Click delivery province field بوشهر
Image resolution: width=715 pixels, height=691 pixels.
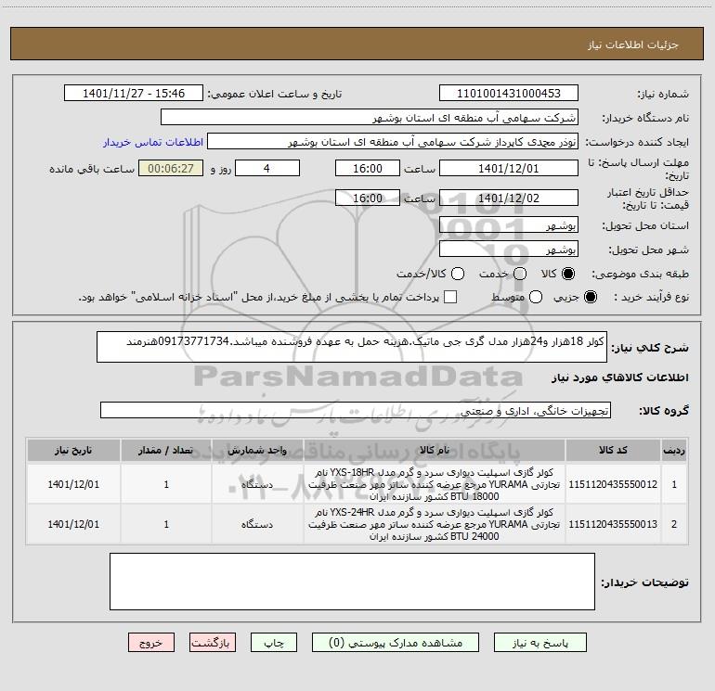pyautogui.click(x=509, y=225)
